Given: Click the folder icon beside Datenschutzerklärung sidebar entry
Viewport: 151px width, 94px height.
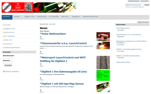Looking at the screenshot, I should 4,48.
